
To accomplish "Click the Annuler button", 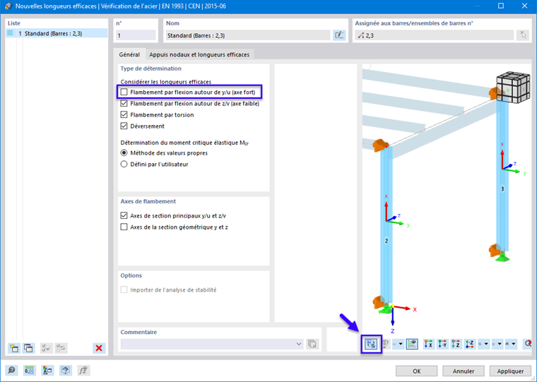I will pyautogui.click(x=464, y=371).
